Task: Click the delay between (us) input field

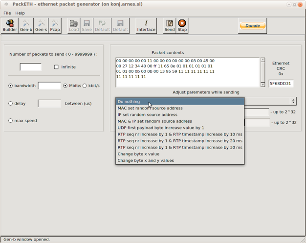Action: (x=49, y=104)
